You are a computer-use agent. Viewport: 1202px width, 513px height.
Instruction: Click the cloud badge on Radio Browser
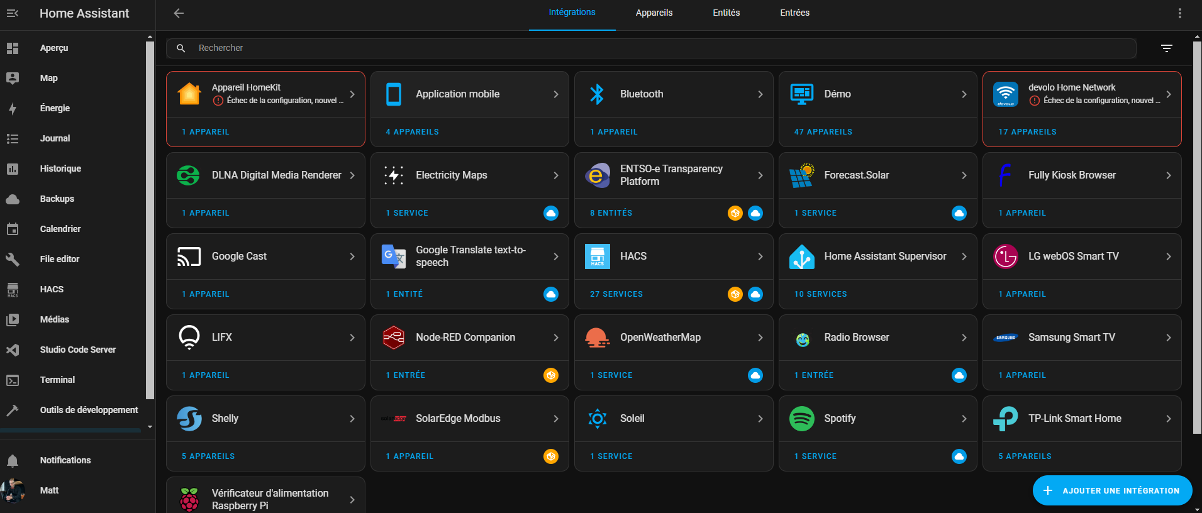click(x=959, y=375)
